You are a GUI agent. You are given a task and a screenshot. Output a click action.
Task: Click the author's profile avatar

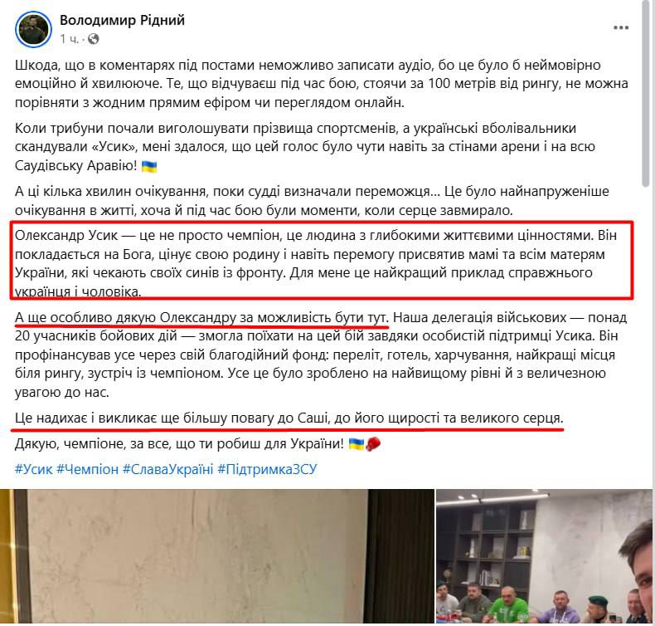pyautogui.click(x=33, y=30)
